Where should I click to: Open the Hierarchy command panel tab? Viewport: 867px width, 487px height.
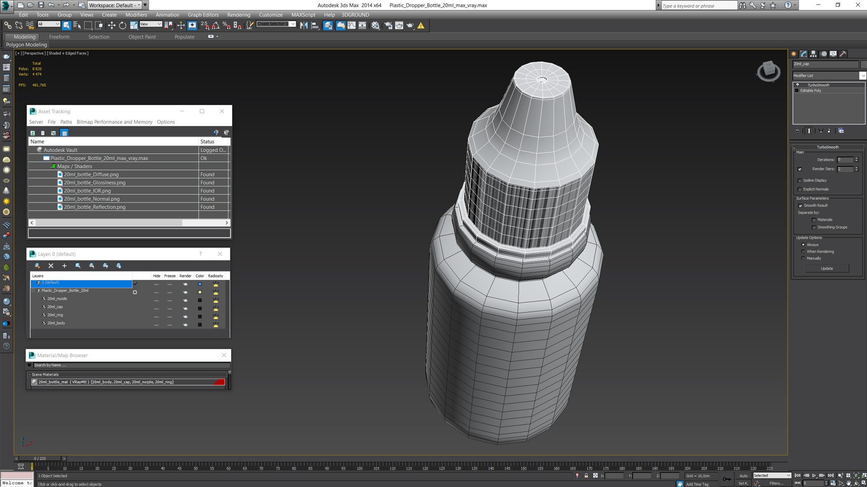813,54
